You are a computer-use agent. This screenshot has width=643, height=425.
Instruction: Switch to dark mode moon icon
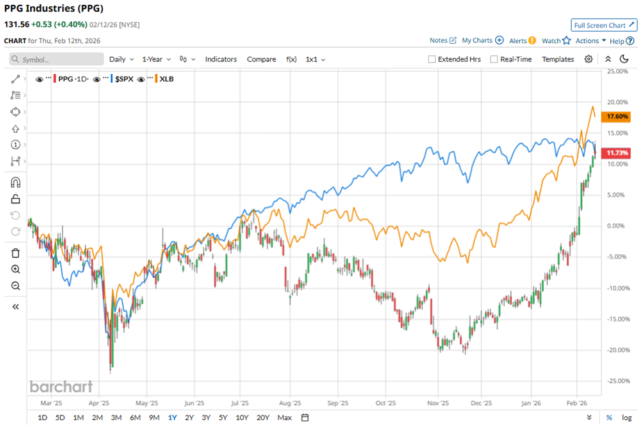click(x=624, y=60)
